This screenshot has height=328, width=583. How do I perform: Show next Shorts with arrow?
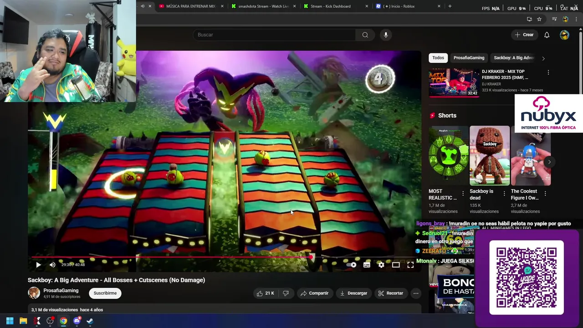[549, 162]
